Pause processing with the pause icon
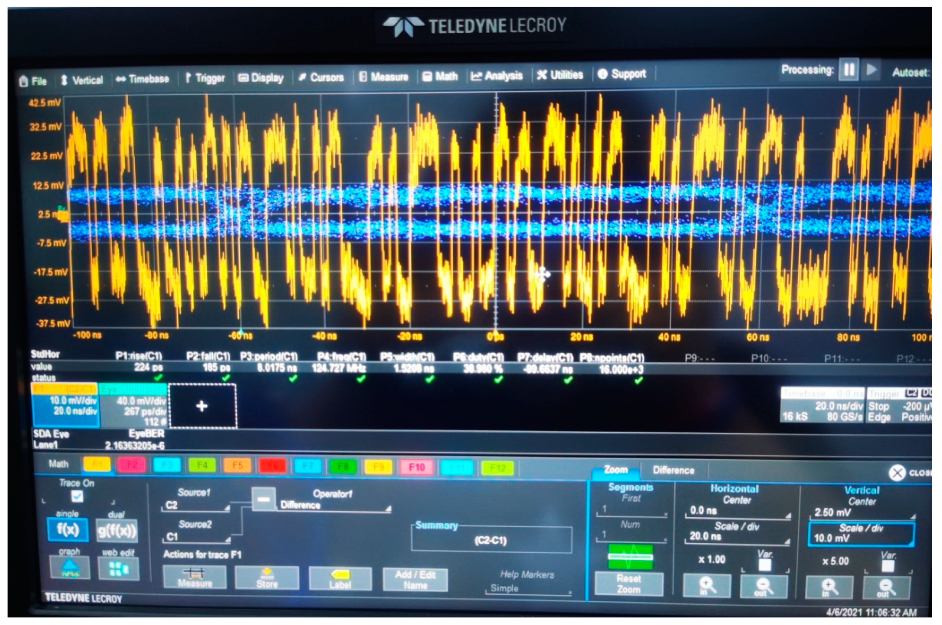Viewport: 942px width, 625px height. tap(848, 70)
